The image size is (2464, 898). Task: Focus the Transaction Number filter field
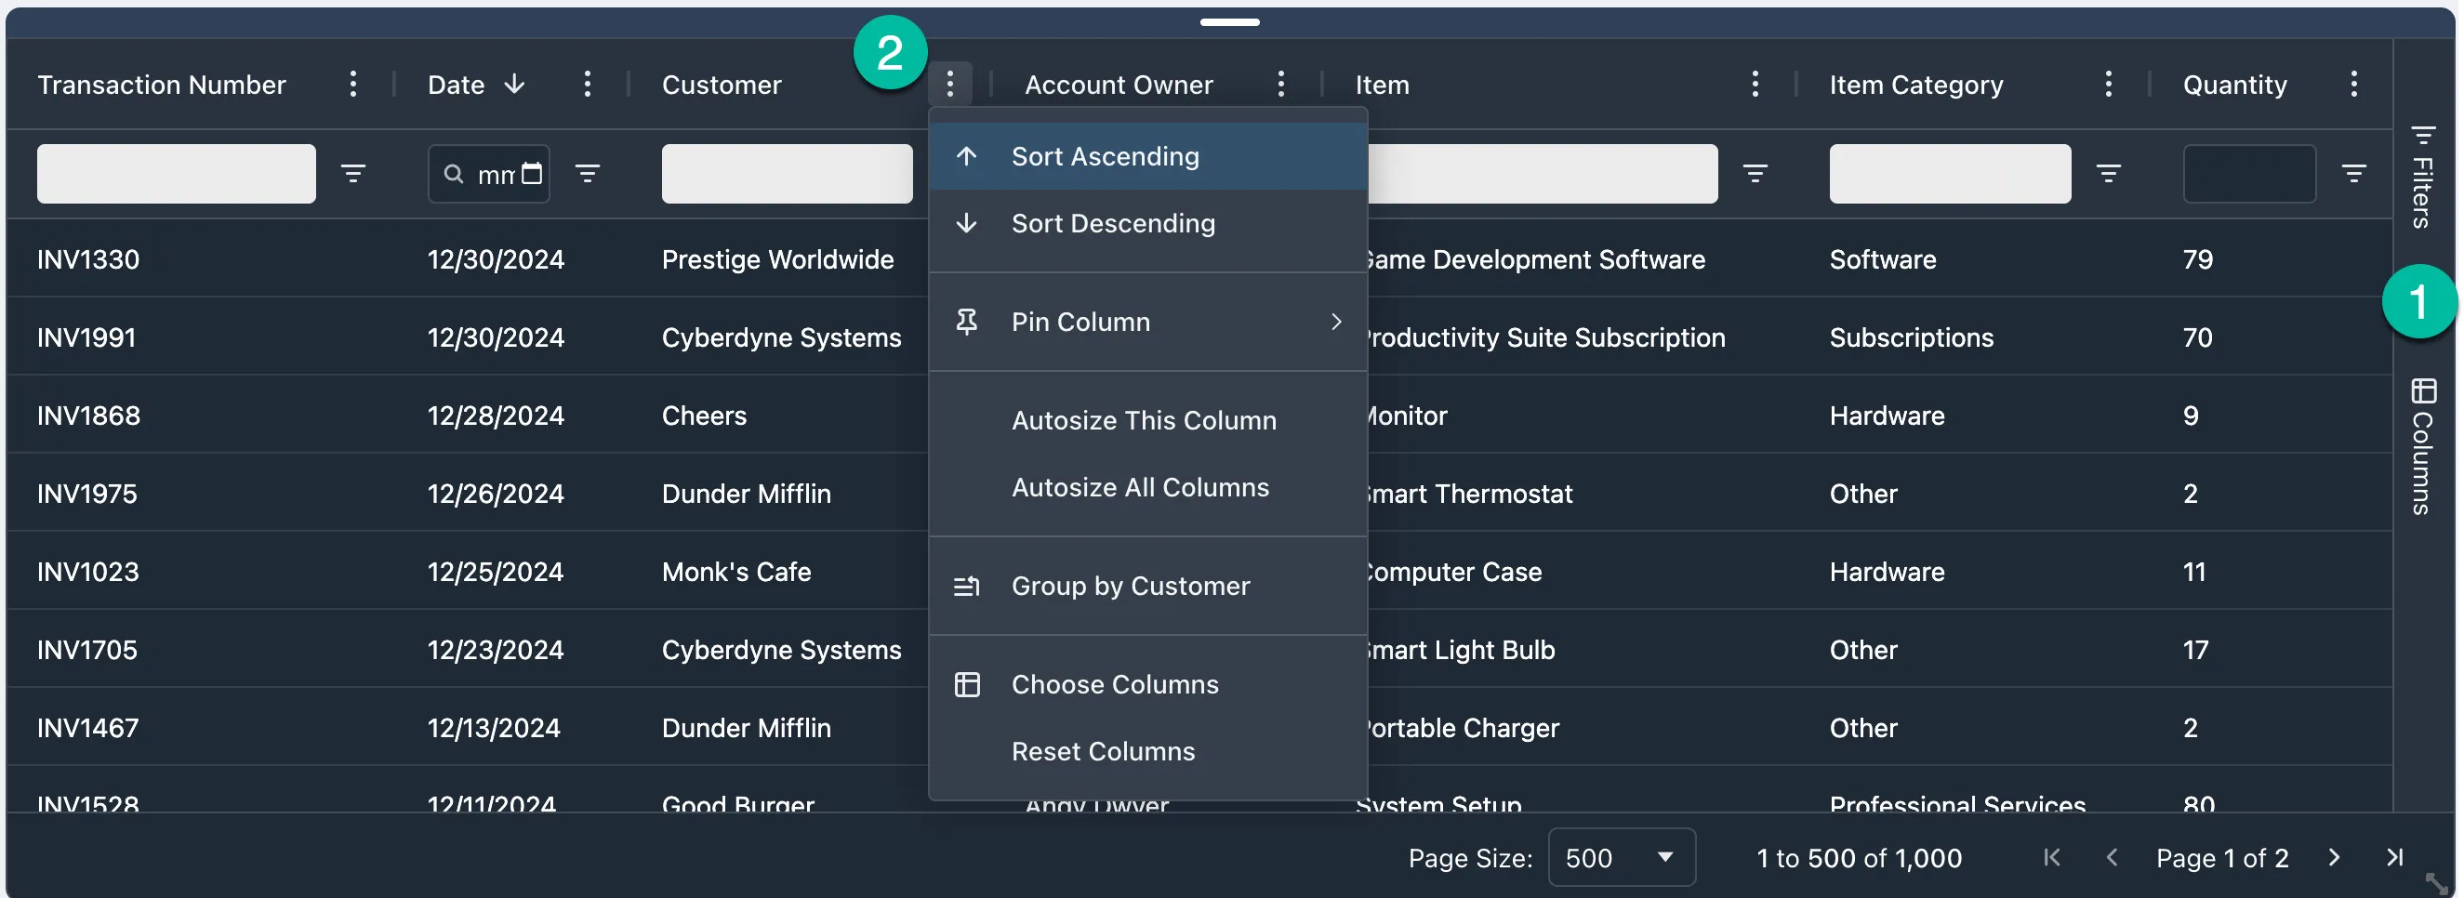(x=176, y=173)
